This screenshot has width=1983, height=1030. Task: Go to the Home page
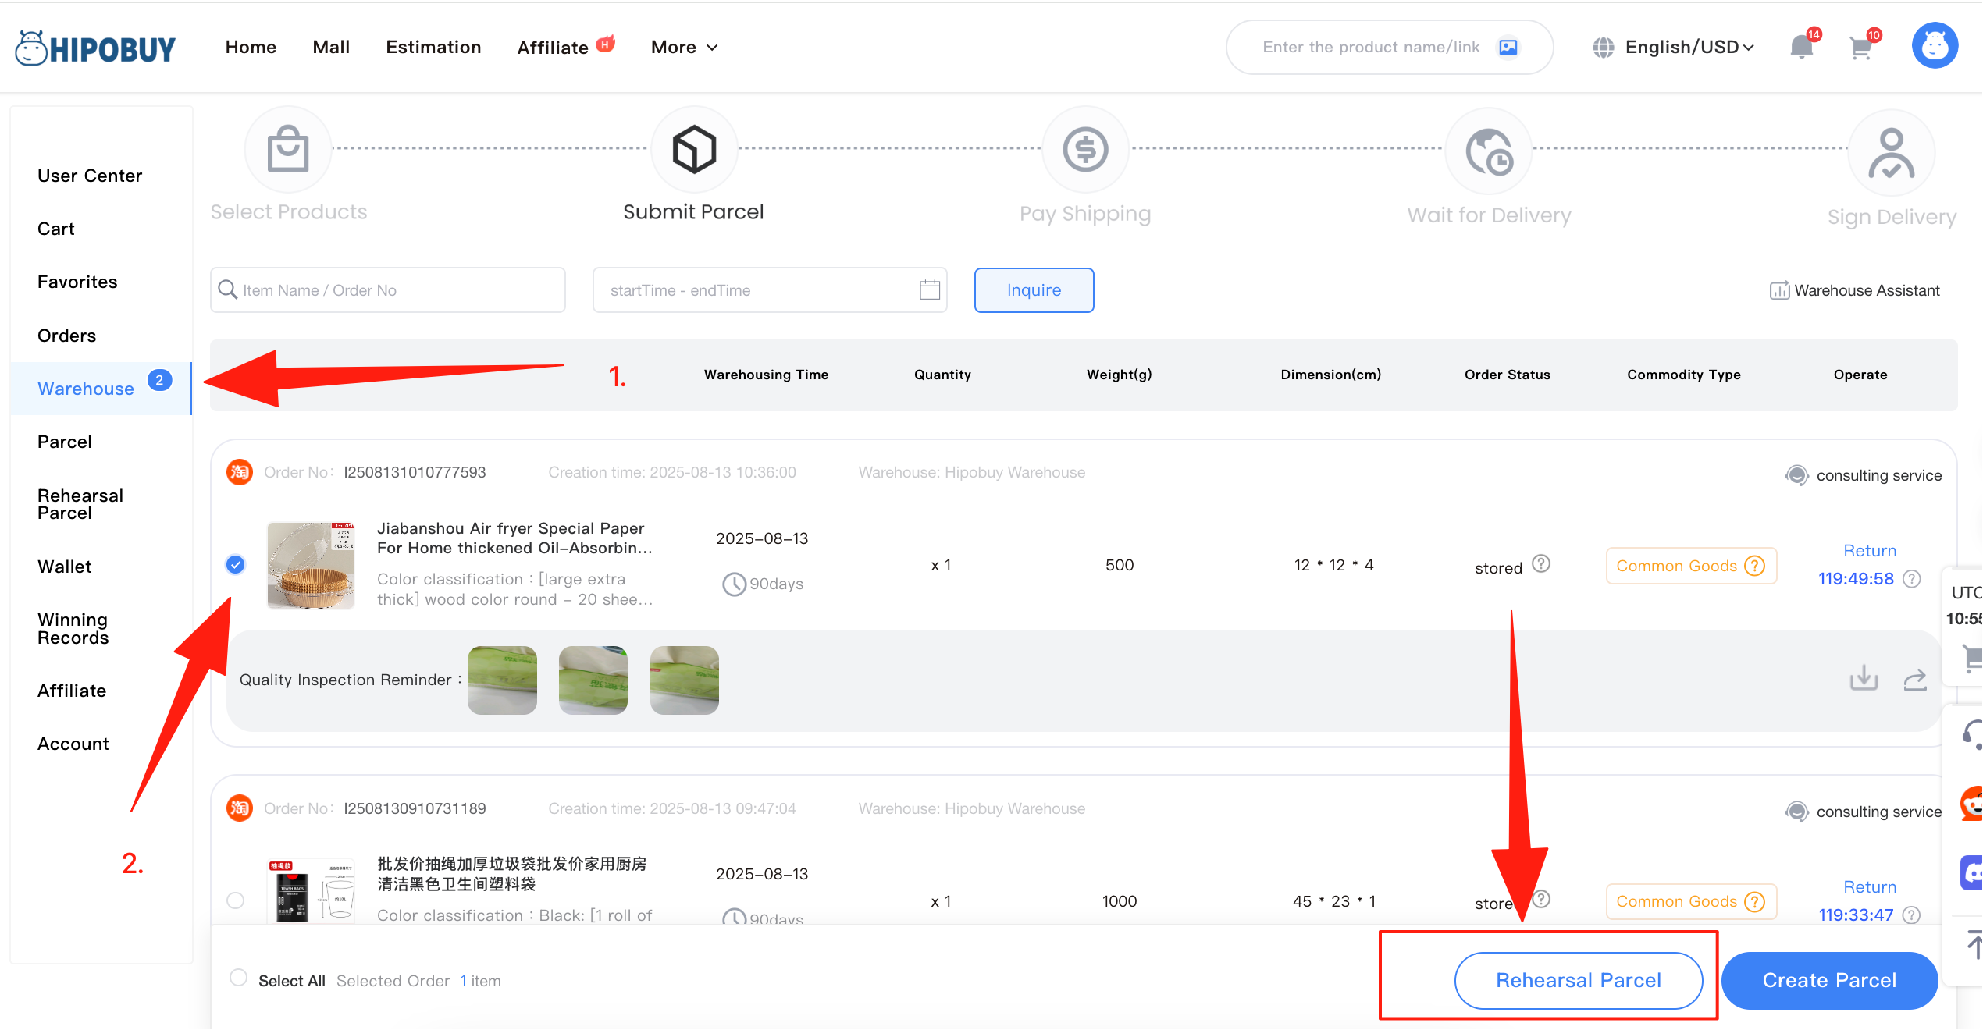(x=251, y=48)
